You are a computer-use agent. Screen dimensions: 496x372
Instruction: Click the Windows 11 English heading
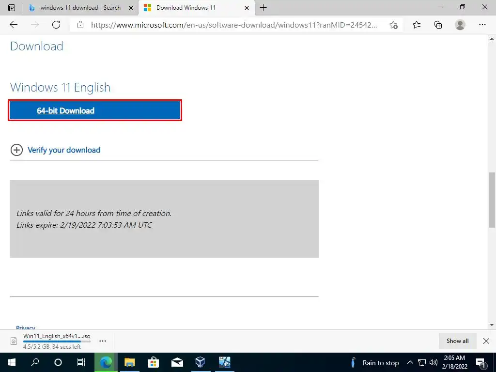(x=61, y=87)
